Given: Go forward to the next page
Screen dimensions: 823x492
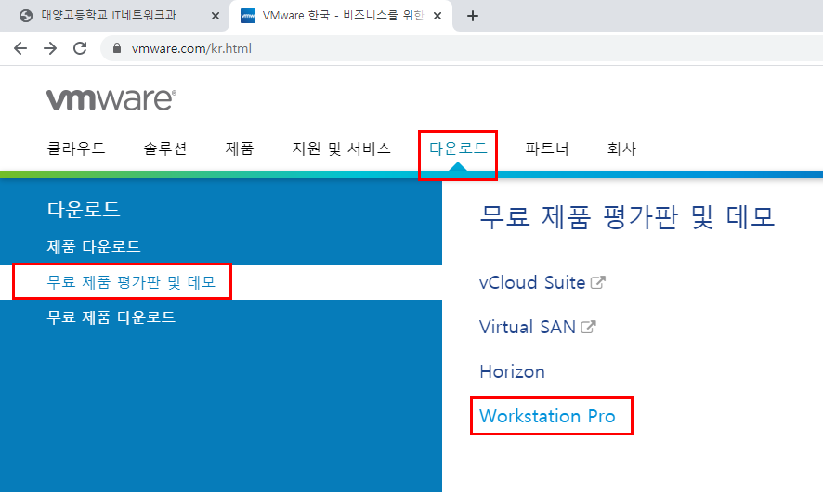Looking at the screenshot, I should (50, 48).
